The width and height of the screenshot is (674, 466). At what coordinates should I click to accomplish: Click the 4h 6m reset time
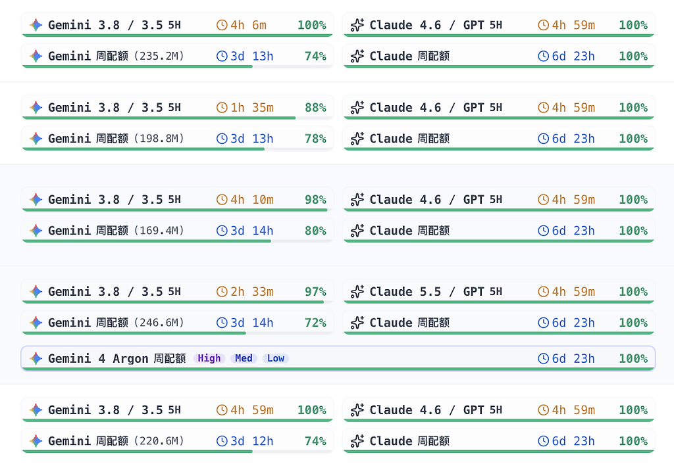(248, 26)
